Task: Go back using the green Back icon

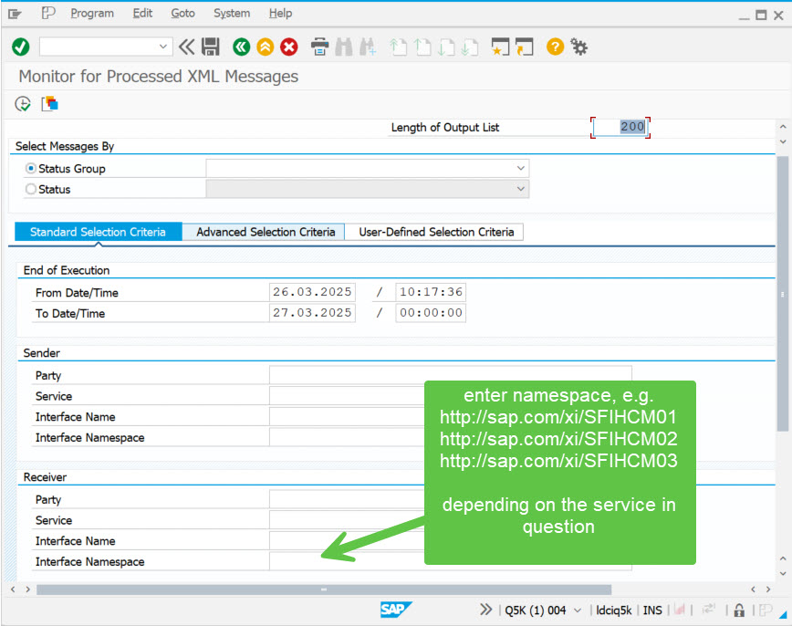Action: click(x=242, y=47)
